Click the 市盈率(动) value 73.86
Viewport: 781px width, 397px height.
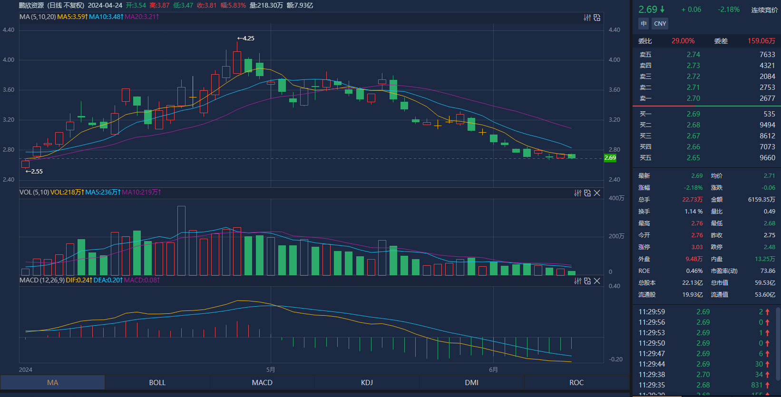click(x=768, y=271)
